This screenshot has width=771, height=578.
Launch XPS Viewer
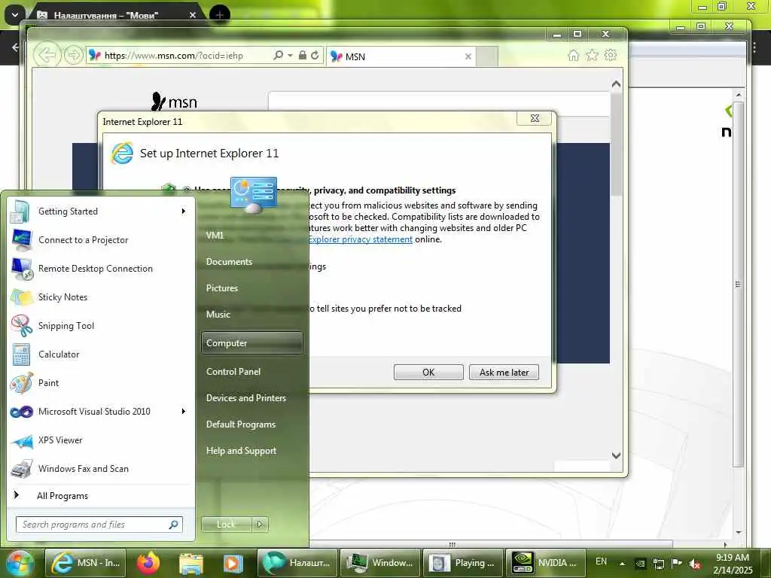coord(101,440)
